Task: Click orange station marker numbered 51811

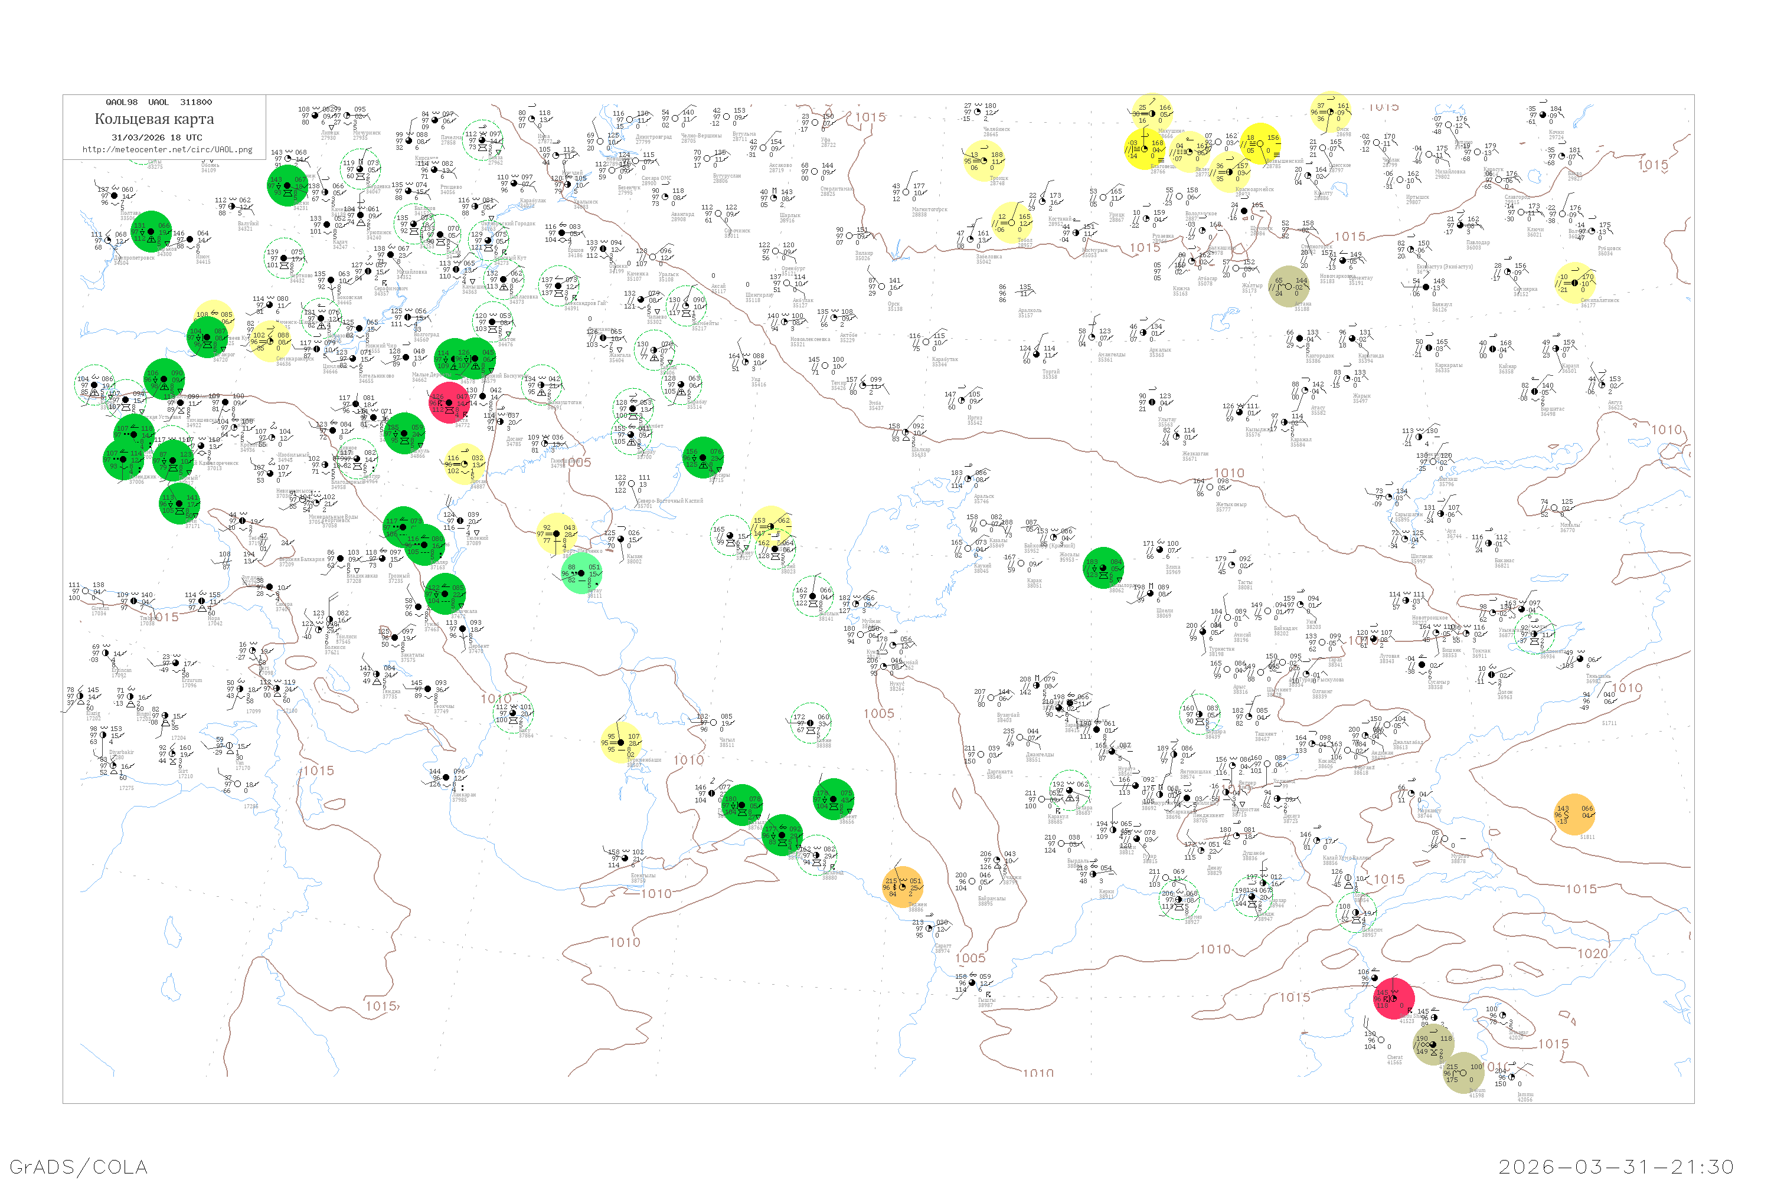Action: [1574, 814]
